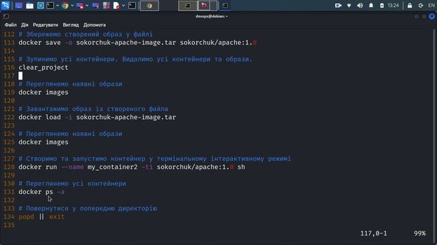Screen dimensions: 437x245
Task: Select the active terminal taskbar button
Action: click(225, 5)
